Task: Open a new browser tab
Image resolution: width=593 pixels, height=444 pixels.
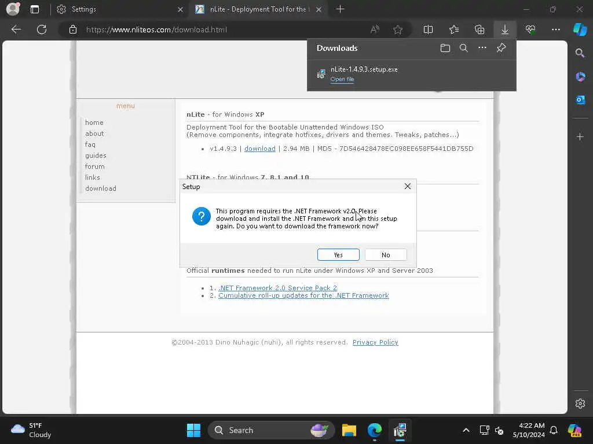Action: click(x=340, y=9)
